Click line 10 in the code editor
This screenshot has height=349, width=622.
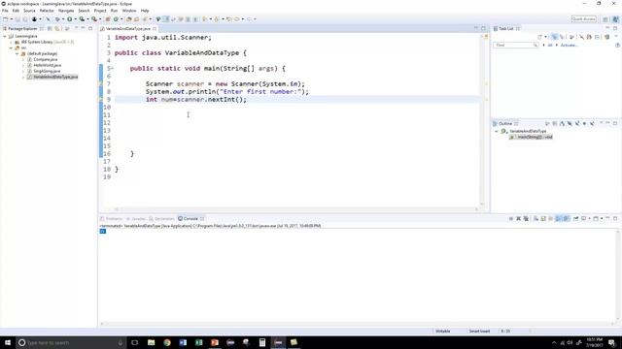(x=295, y=108)
